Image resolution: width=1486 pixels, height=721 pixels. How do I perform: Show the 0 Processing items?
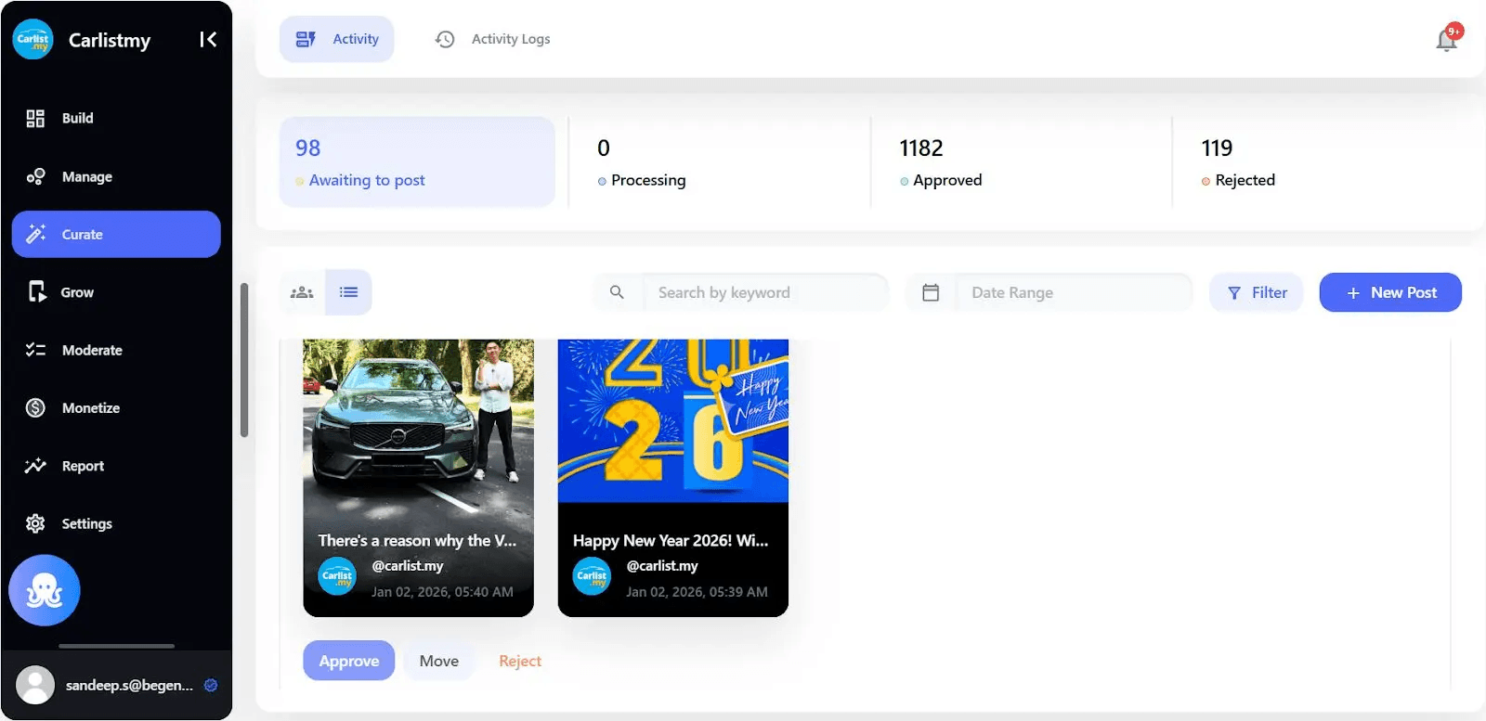[x=719, y=161]
